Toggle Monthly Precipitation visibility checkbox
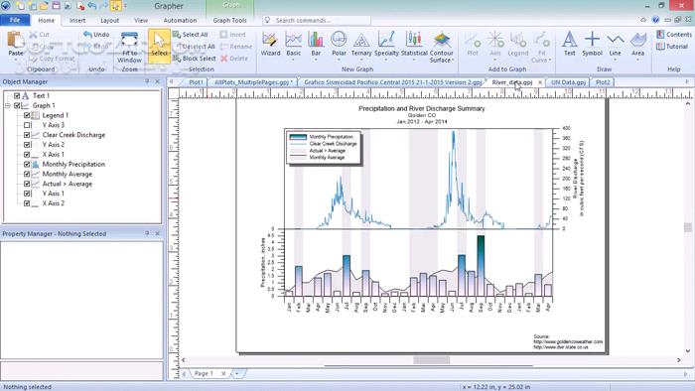The image size is (695, 391). click(27, 165)
